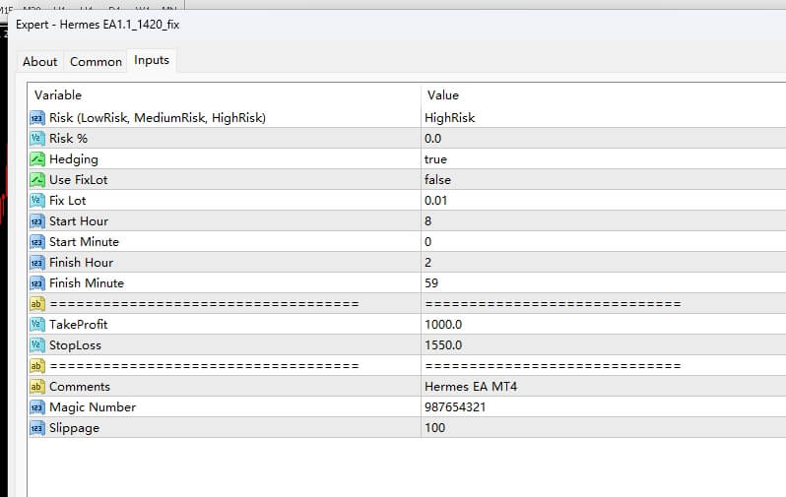Edit the Slippage value 100
Screen dimensions: 786x497
604,427
